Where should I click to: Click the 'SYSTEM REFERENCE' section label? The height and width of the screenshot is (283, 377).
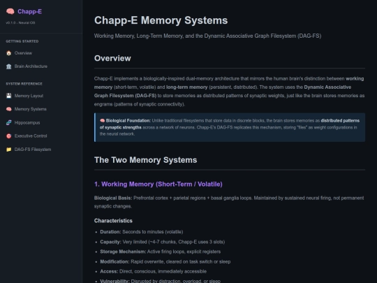point(24,84)
